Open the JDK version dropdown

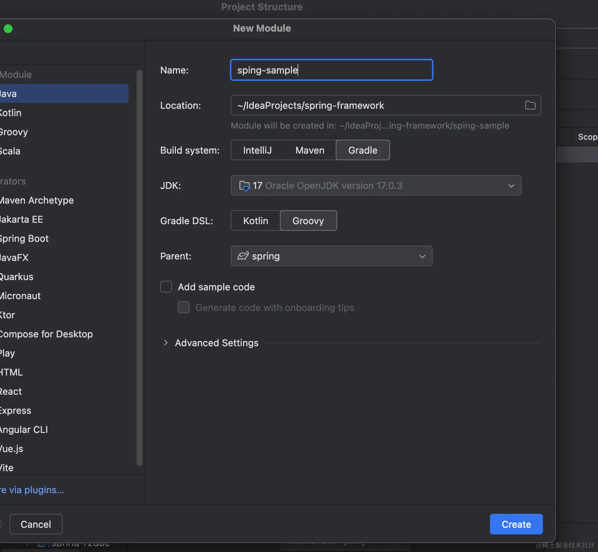pyautogui.click(x=511, y=186)
